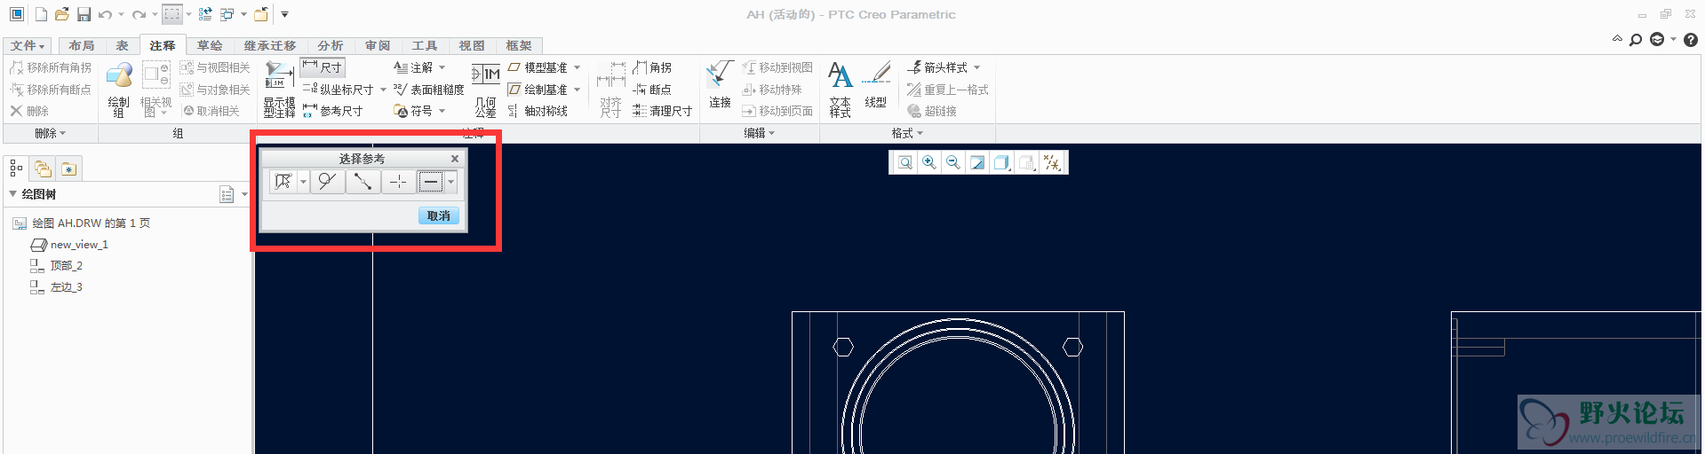Click the 取消 (Cancel) button
The width and height of the screenshot is (1705, 454).
(x=439, y=215)
